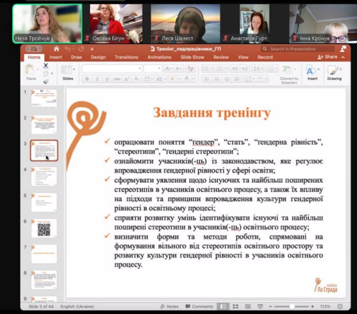Viewport: 357px width, 314px height.
Task: Toggle Bold formatting
Action: [87, 79]
